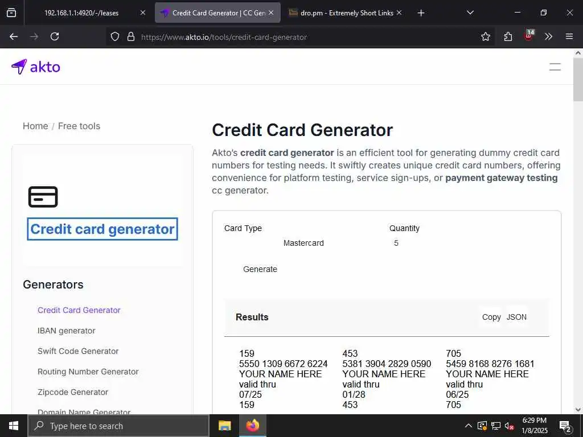583x437 pixels.
Task: Open Quantity dropdown showing 5
Action: tap(396, 243)
